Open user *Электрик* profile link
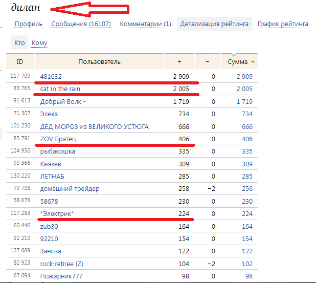Screen dimensions: 316x283 click(57, 213)
